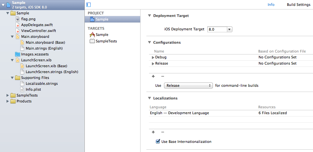Collapse the LaunchScreen.xib group
313x152 pixels.
[12, 60]
